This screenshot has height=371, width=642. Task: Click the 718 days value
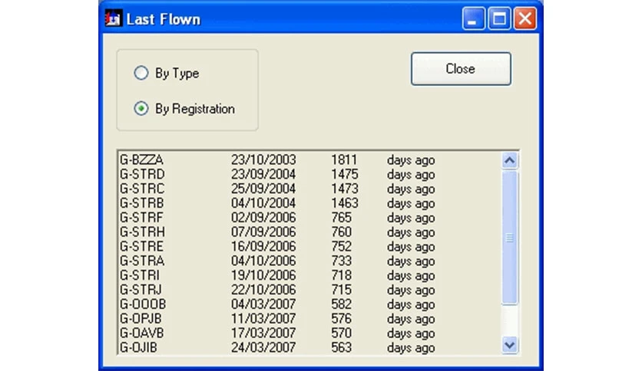[x=341, y=275]
